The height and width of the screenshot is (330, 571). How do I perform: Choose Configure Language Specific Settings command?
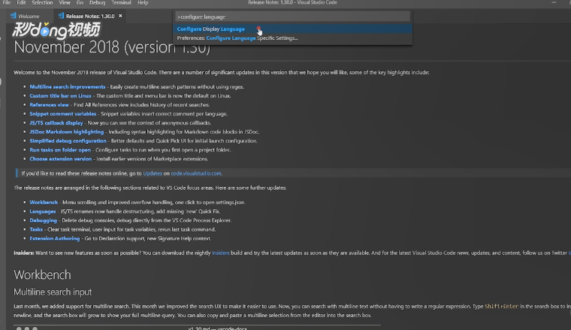coord(293,37)
